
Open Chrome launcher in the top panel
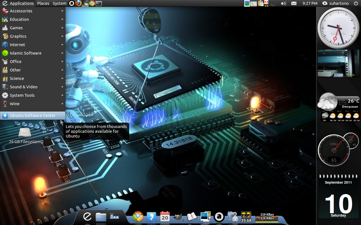pyautogui.click(x=92, y=3)
